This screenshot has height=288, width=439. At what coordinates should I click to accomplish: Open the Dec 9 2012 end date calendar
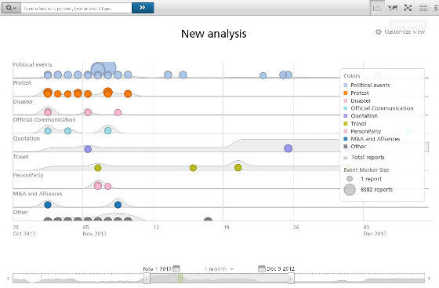(261, 268)
